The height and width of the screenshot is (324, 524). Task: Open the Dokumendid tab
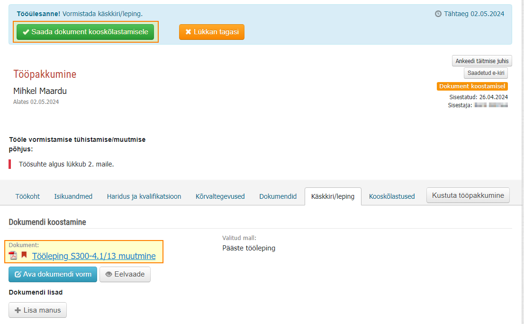pos(278,196)
